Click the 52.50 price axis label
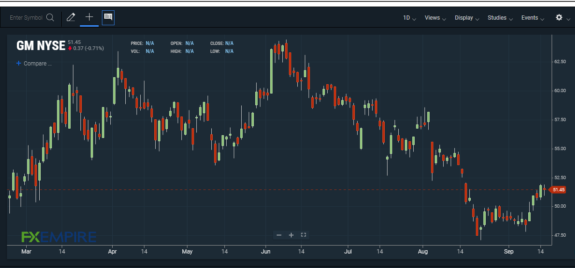The height and width of the screenshot is (268, 575). tap(560, 177)
